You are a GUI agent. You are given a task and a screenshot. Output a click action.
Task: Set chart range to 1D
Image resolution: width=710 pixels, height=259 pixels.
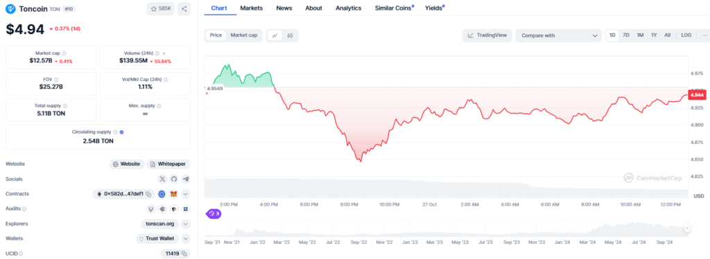[x=613, y=35]
